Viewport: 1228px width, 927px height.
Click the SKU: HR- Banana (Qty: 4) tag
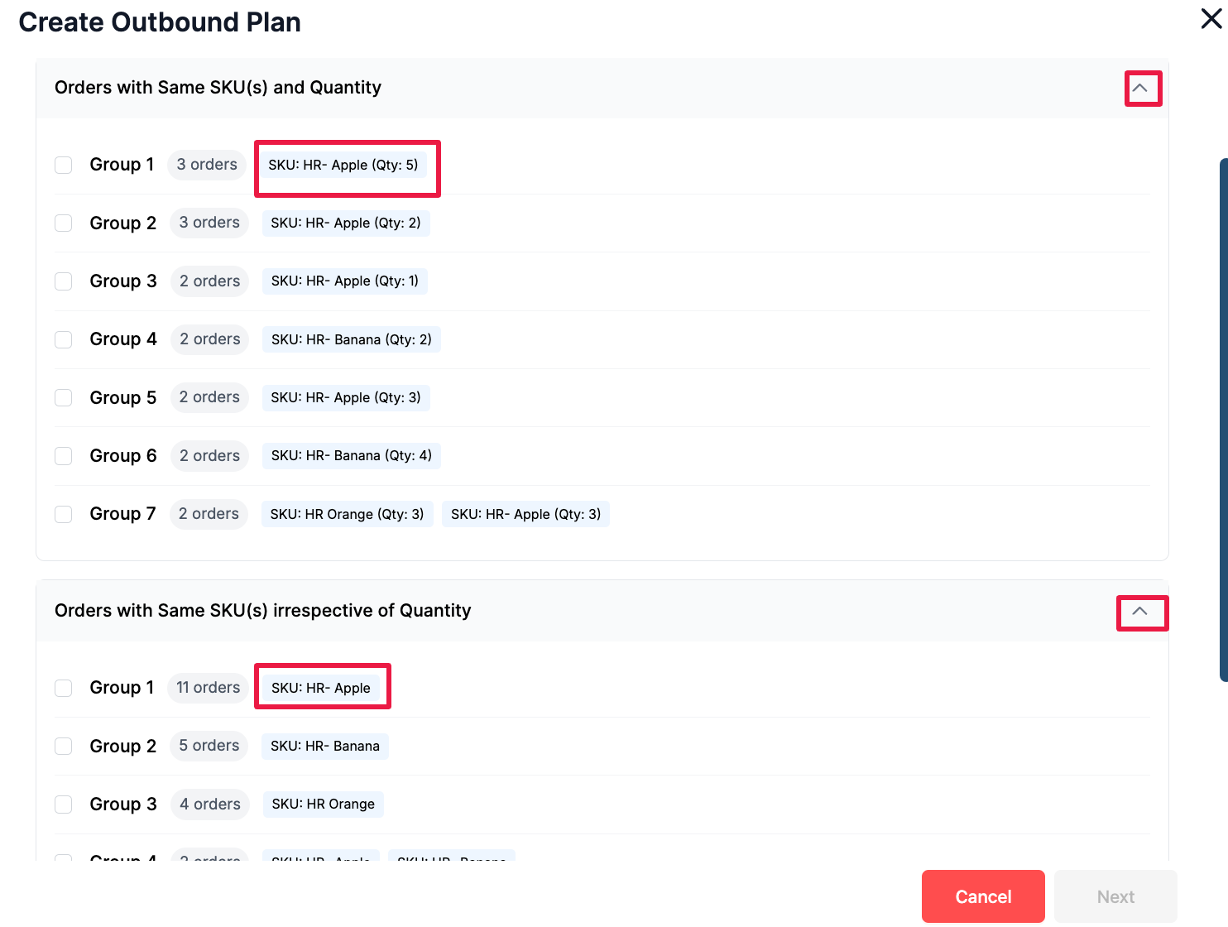tap(351, 456)
